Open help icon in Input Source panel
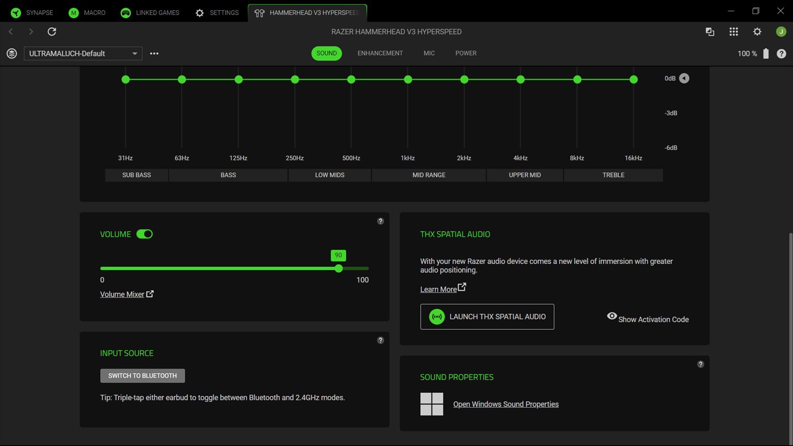 (380, 341)
